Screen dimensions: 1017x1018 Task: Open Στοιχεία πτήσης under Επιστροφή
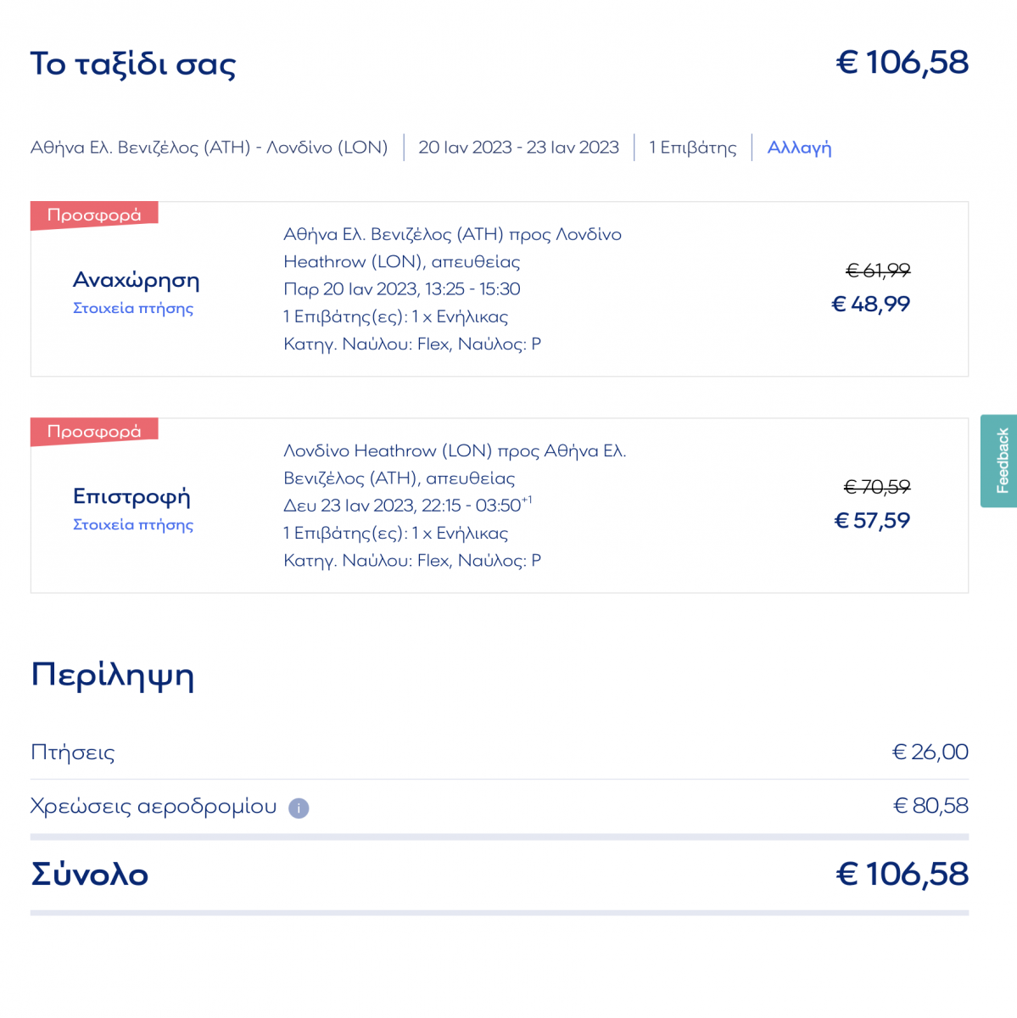coord(133,524)
